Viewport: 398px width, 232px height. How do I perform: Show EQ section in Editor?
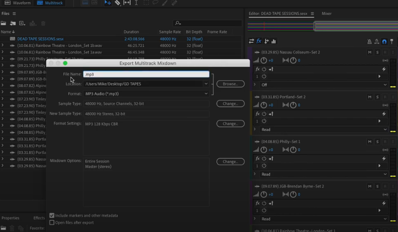274,41
